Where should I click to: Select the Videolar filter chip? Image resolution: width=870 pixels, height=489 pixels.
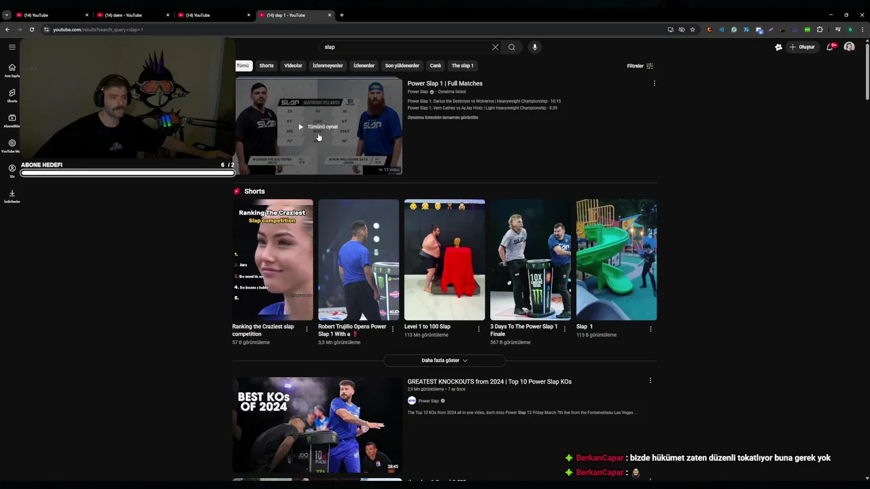[x=293, y=66]
